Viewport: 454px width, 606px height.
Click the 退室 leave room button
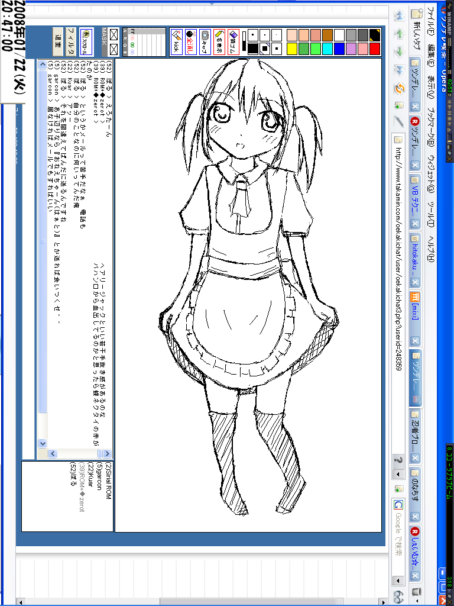point(58,41)
